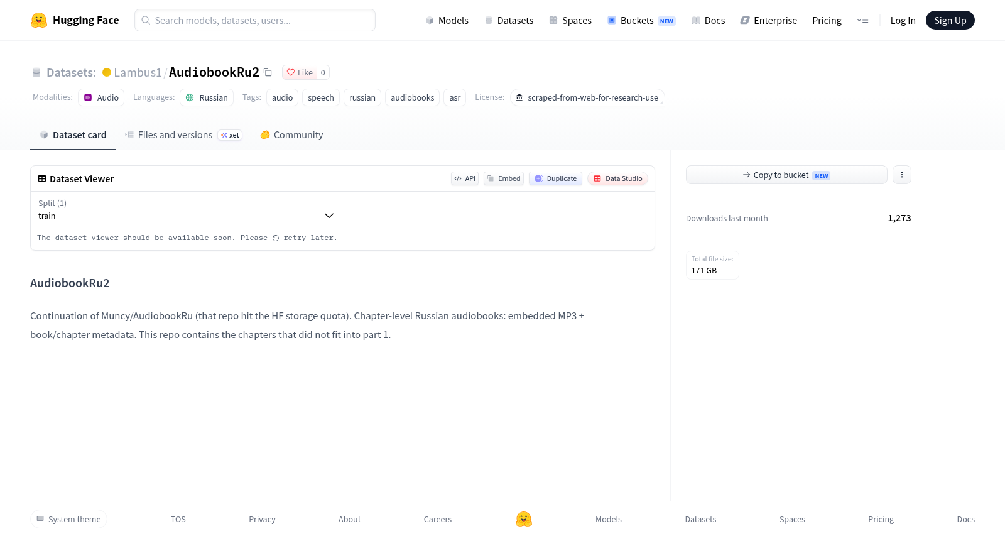Viewport: 1005px width, 541px height.
Task: Open the Enterprise page link
Action: coord(769,20)
